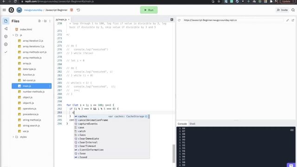
Task: Click the editor vertical scrollbar thumb
Action: [x=174, y=154]
